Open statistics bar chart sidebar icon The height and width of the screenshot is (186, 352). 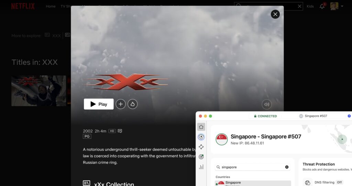[201, 167]
